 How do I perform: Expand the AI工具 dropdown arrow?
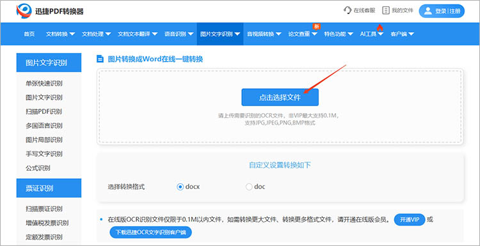tap(381, 34)
